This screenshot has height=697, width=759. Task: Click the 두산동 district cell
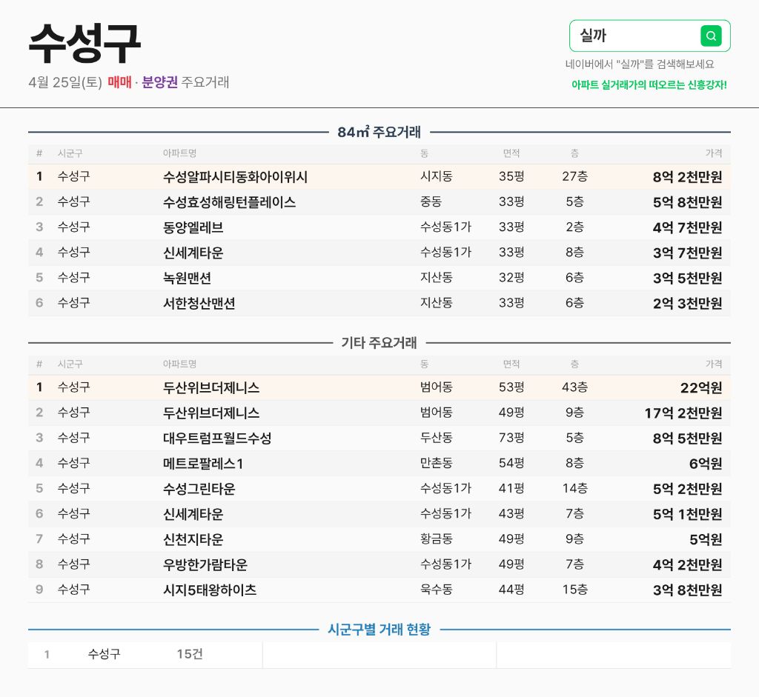(436, 437)
